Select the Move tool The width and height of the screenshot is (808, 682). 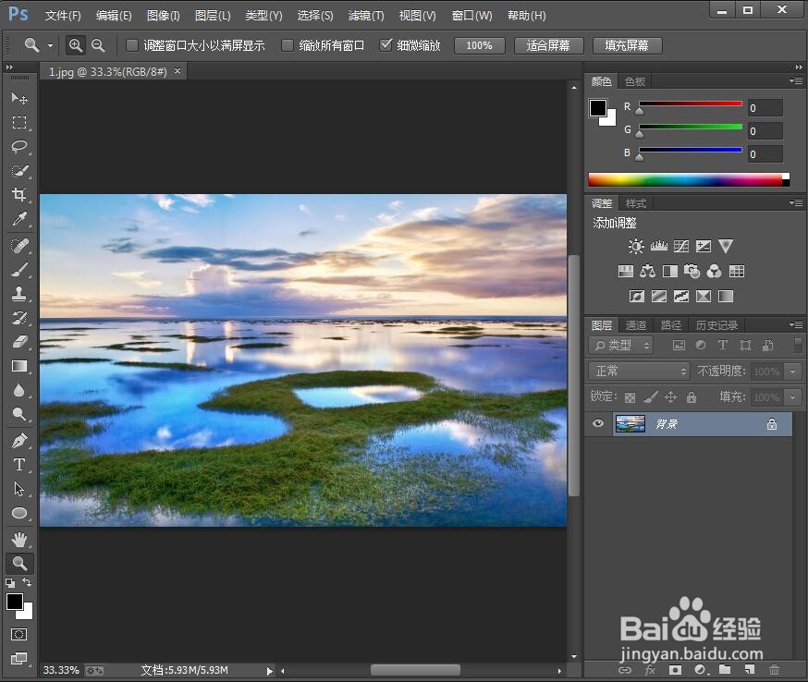[19, 98]
